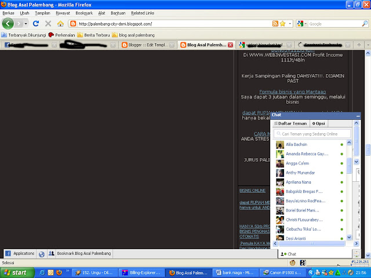Open the Related Links menu

pyautogui.click(x=143, y=13)
